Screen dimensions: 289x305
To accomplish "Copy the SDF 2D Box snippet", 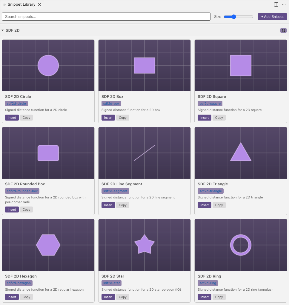I will click(x=123, y=118).
